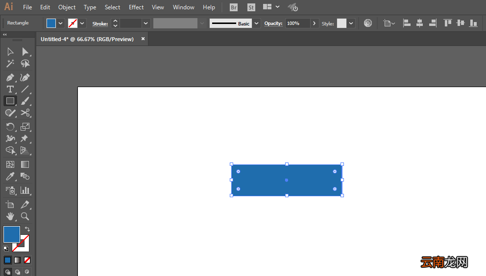Screen dimensions: 486x276
Task: Activate the Zoom tool
Action: pyautogui.click(x=25, y=216)
